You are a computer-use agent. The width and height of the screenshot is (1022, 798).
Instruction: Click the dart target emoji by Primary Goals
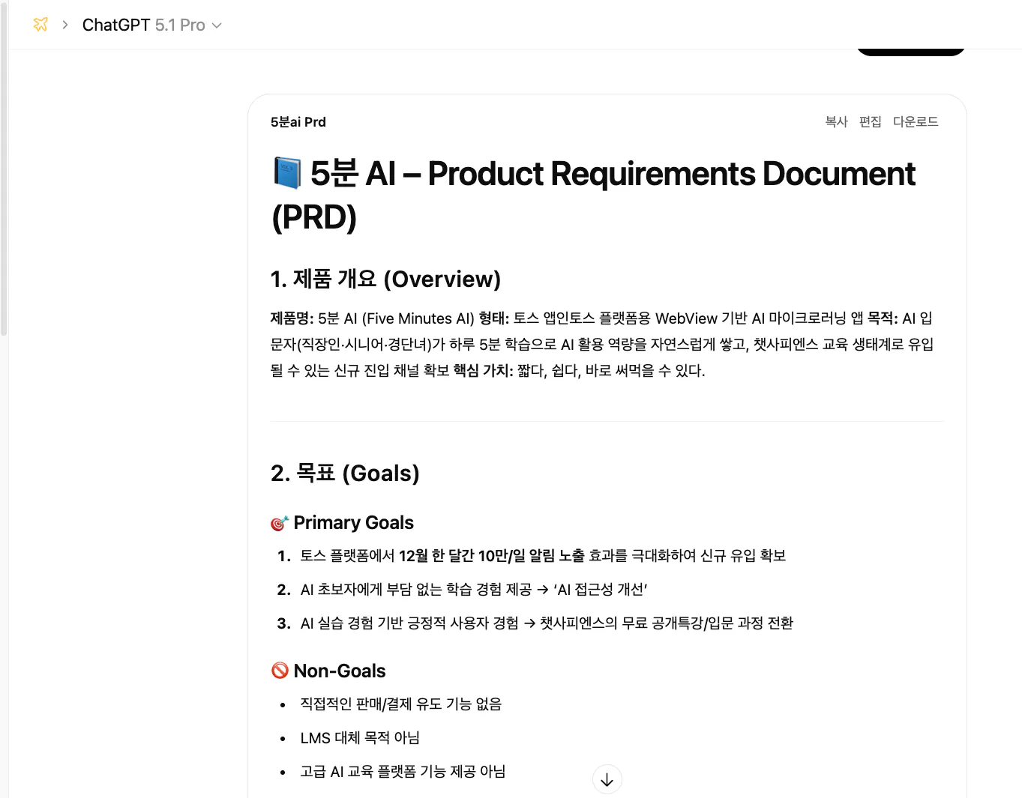(x=280, y=523)
